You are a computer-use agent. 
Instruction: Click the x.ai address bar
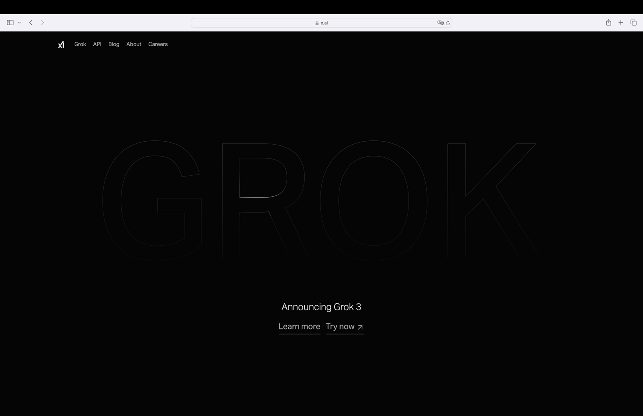coord(321,23)
